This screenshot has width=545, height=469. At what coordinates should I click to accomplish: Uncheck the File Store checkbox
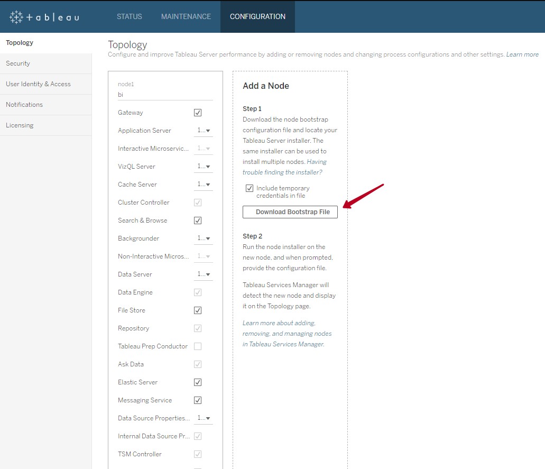[x=198, y=310]
